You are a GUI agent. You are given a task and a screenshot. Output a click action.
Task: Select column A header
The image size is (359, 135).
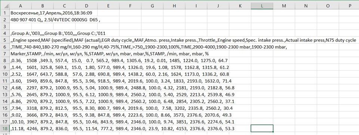coord(21,6)
